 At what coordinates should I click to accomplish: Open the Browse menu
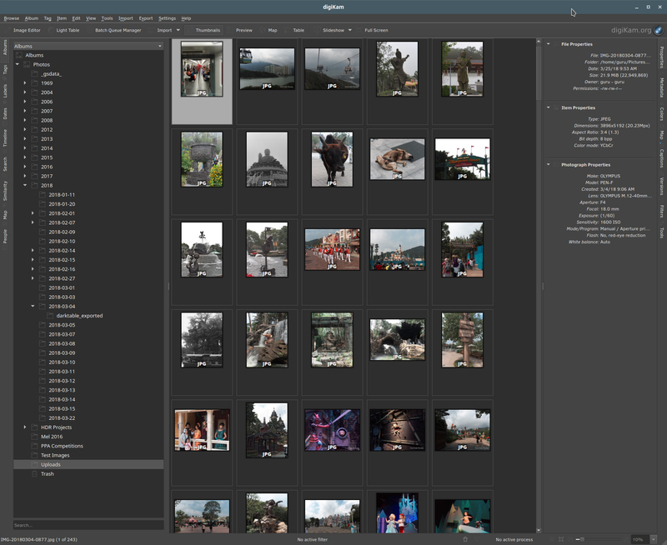coord(12,18)
